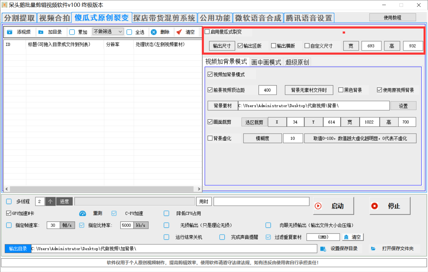Click the 输出尺寸 button

coord(222,46)
